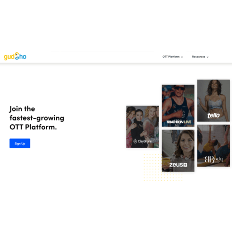Open the tello fitness woman card
The width and height of the screenshot is (232, 232).
213,101
